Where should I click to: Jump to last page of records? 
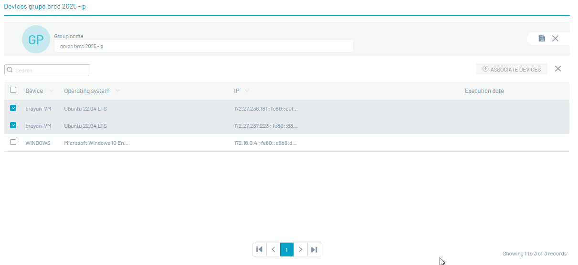click(x=314, y=249)
